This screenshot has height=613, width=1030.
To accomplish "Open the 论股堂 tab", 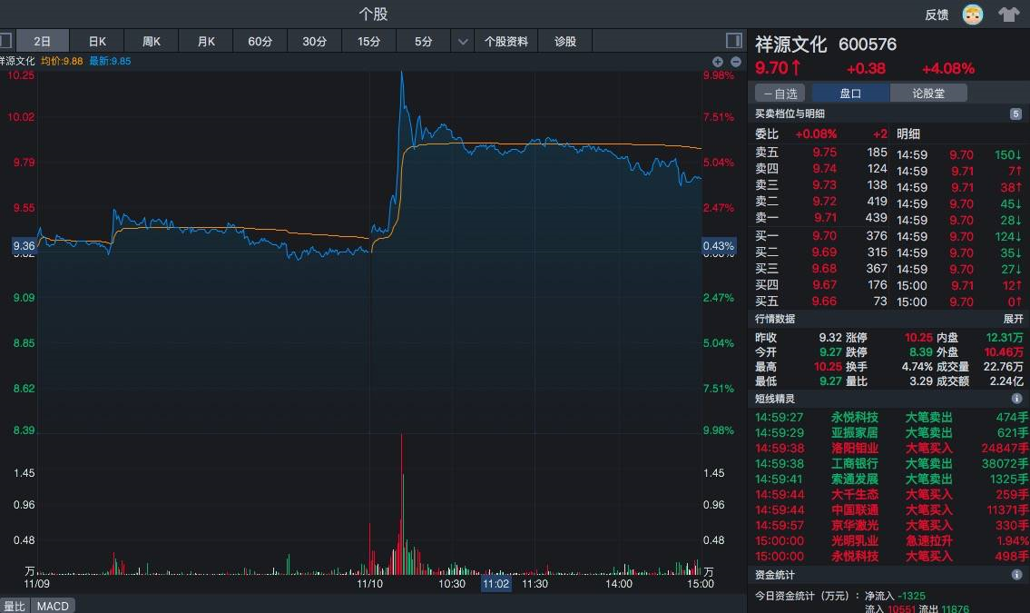I will (x=927, y=94).
